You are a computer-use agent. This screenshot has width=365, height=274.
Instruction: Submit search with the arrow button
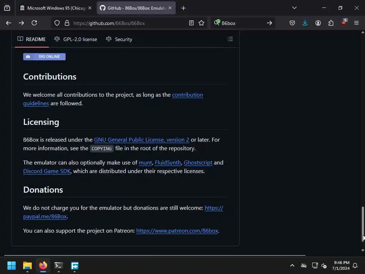coord(269,23)
